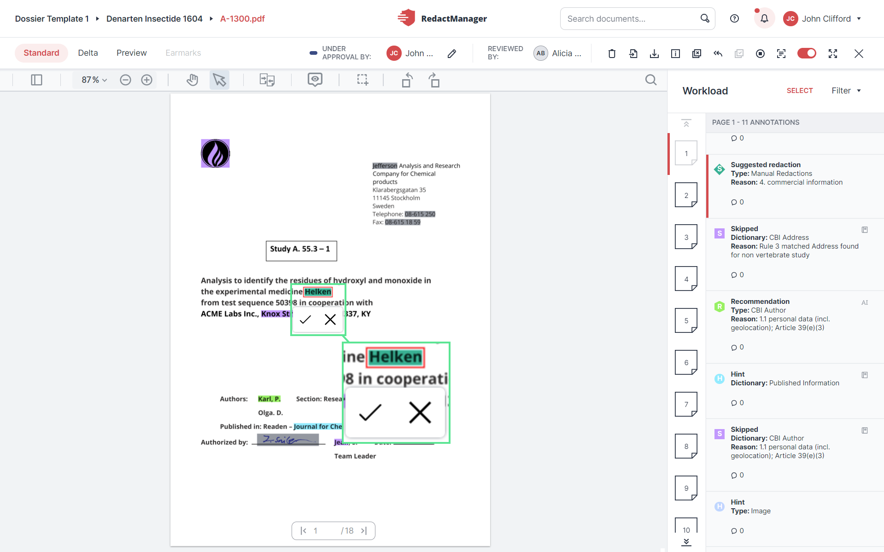Switch to the Standard view tab

coord(41,53)
